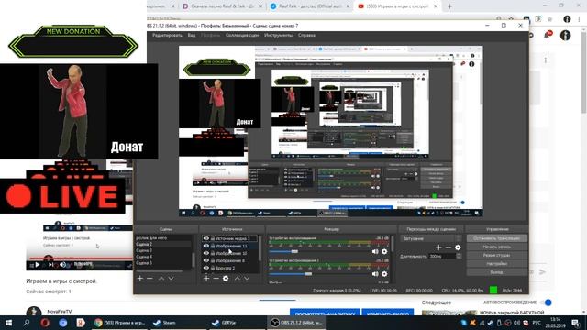Launch Opera browser from taskbar

pos(45,323)
